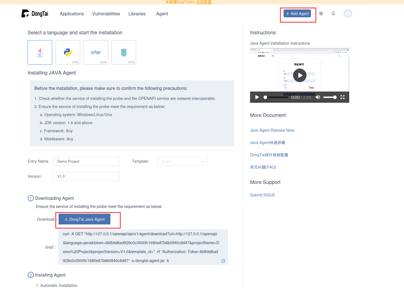Click the Entry Name input field
Viewport: 404px width, 288px height.
pos(86,161)
